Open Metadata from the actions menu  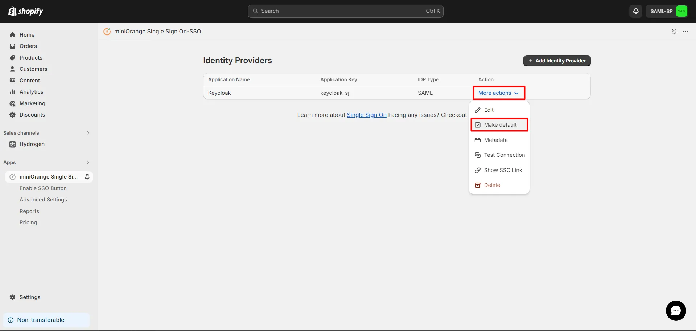click(499, 140)
